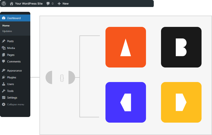212x135 pixels.
Task: Click the Appearance paintbrush icon
Action: point(4,70)
